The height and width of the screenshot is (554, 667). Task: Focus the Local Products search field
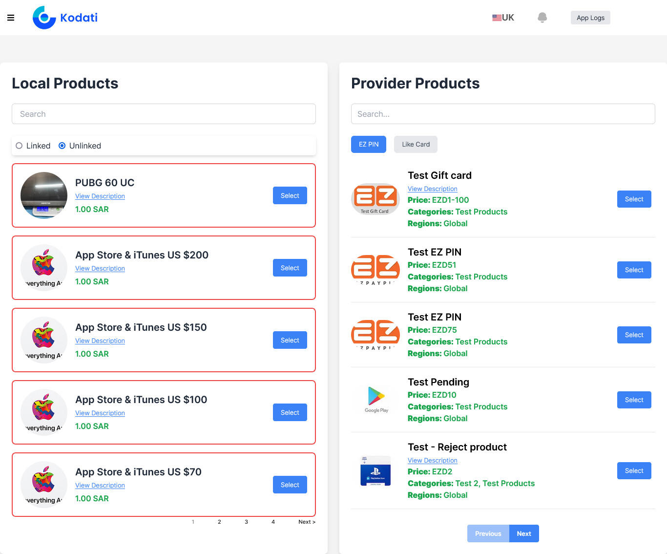click(164, 114)
